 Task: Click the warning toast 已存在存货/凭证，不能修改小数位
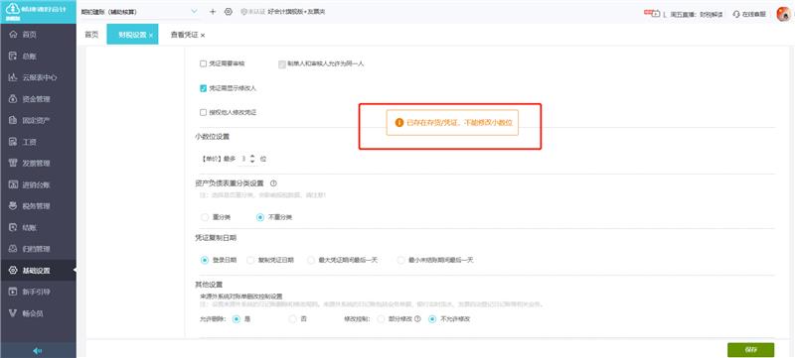(452, 122)
